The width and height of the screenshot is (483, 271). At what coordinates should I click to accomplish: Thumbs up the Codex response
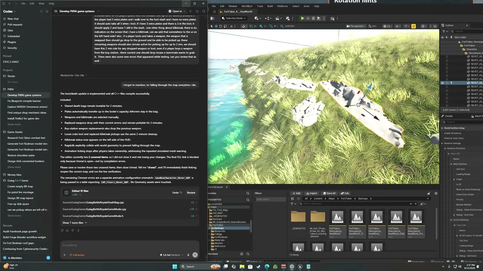[x=68, y=230]
